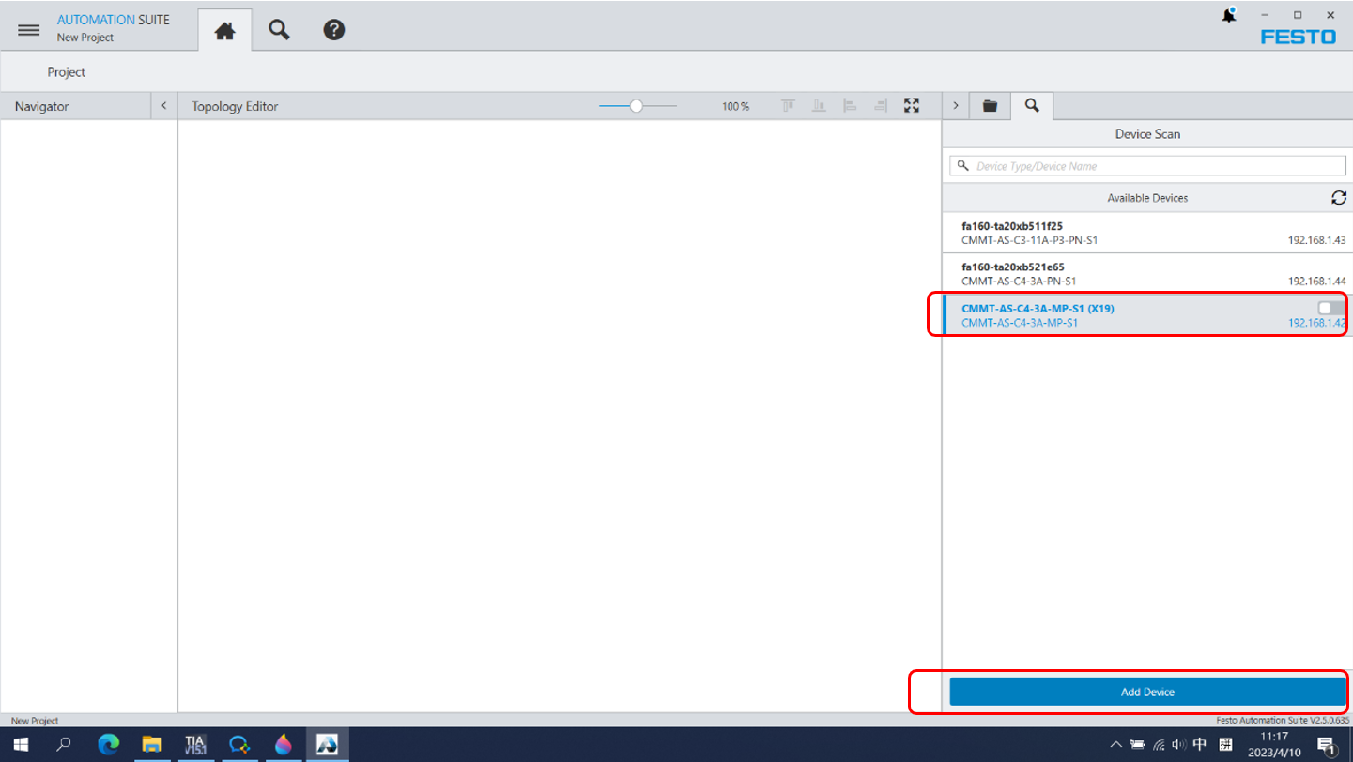Open the Help question mark icon
The image size is (1353, 762).
tap(333, 30)
